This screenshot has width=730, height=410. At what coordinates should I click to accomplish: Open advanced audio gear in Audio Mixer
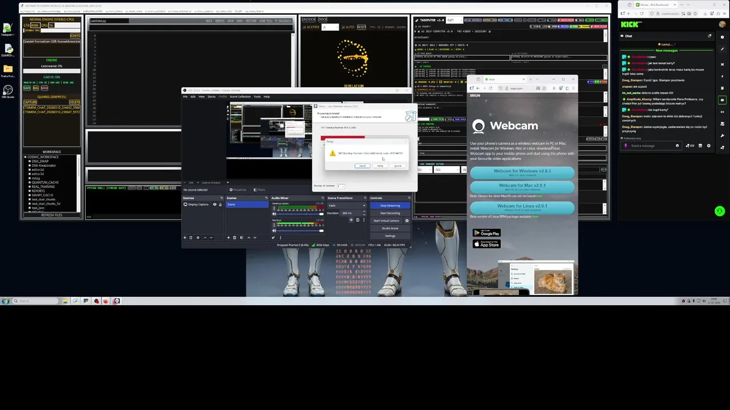click(273, 237)
